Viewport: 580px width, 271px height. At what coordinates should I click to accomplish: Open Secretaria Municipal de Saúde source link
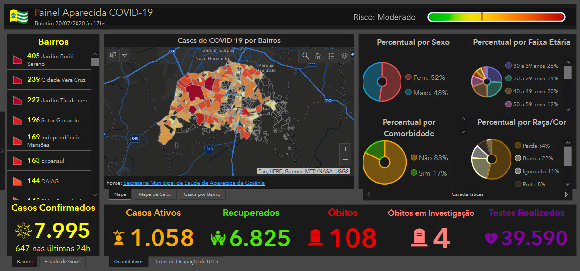[x=194, y=183]
